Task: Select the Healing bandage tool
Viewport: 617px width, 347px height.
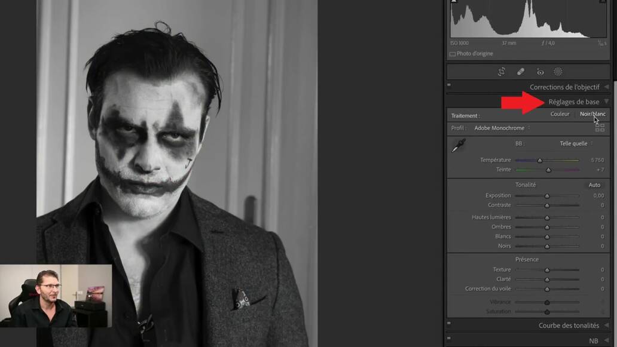Action: point(520,72)
